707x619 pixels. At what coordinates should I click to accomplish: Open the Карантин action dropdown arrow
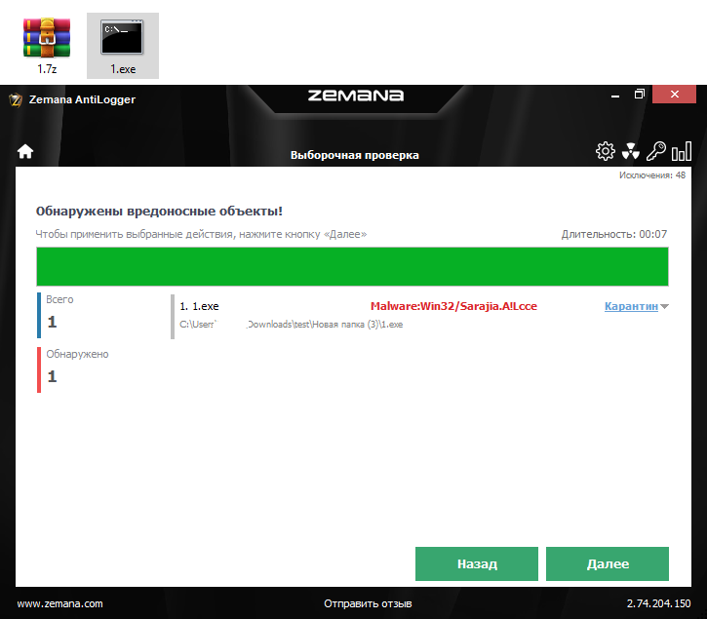[x=664, y=306]
